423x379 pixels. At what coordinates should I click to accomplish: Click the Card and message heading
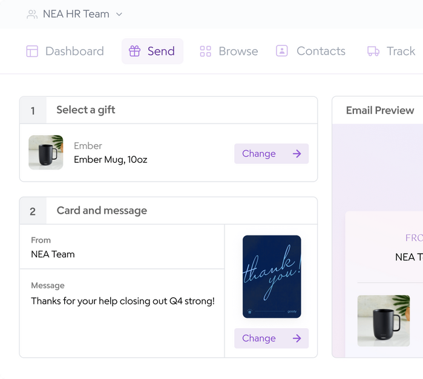point(102,211)
